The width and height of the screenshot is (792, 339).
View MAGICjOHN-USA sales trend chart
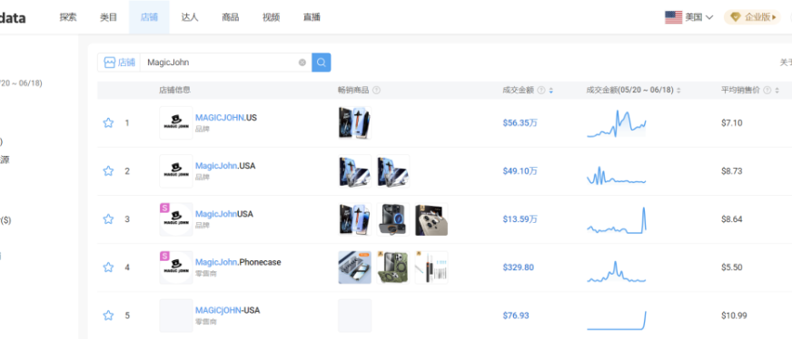pos(616,320)
